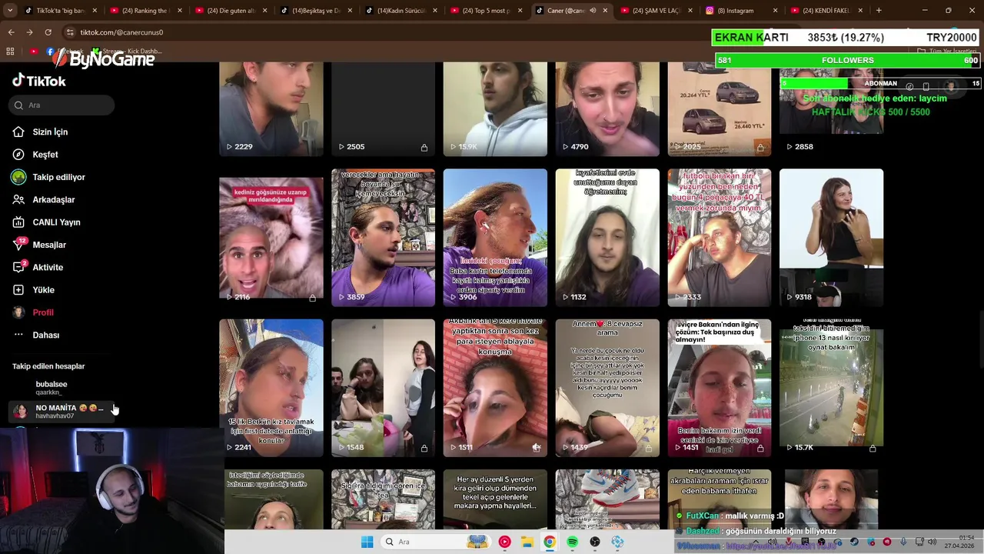Viewport: 984px width, 554px height.
Task: Open the Chrome apps grid shortcut
Action: (x=10, y=51)
